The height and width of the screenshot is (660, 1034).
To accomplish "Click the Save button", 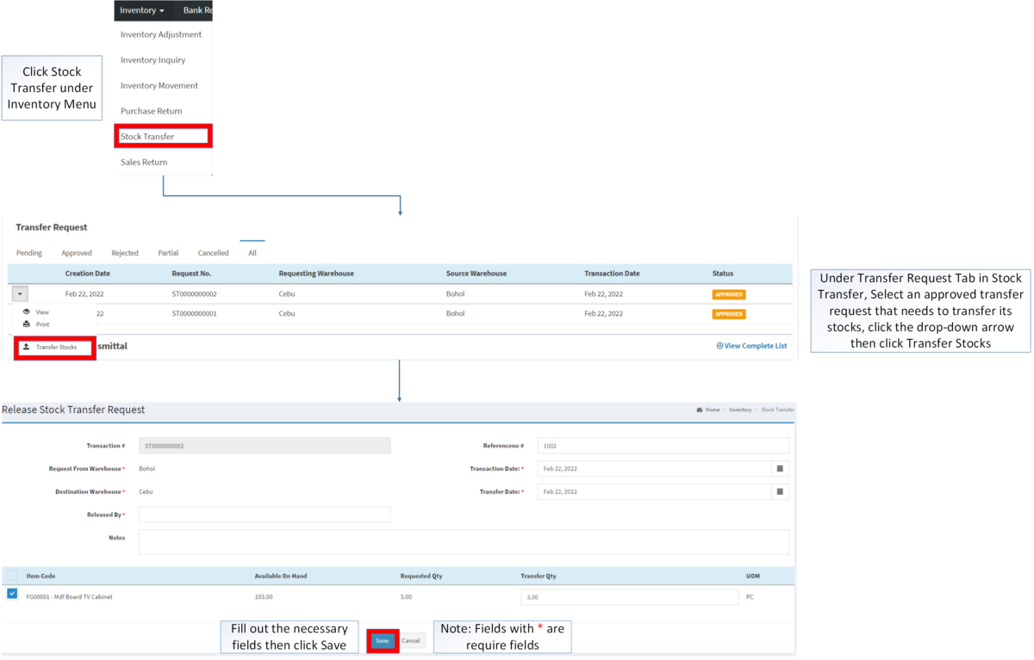I will coord(382,640).
